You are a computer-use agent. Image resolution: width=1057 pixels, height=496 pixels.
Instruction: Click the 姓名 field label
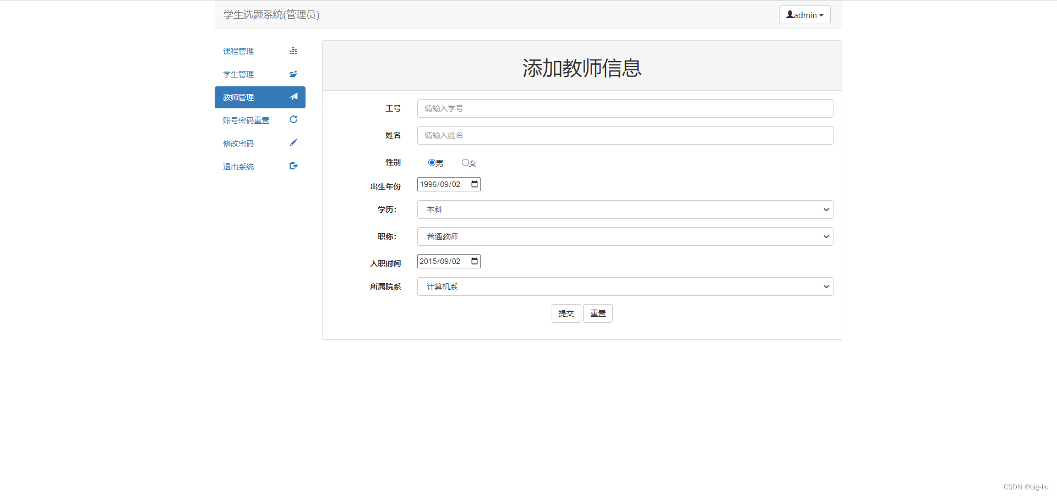(x=393, y=135)
